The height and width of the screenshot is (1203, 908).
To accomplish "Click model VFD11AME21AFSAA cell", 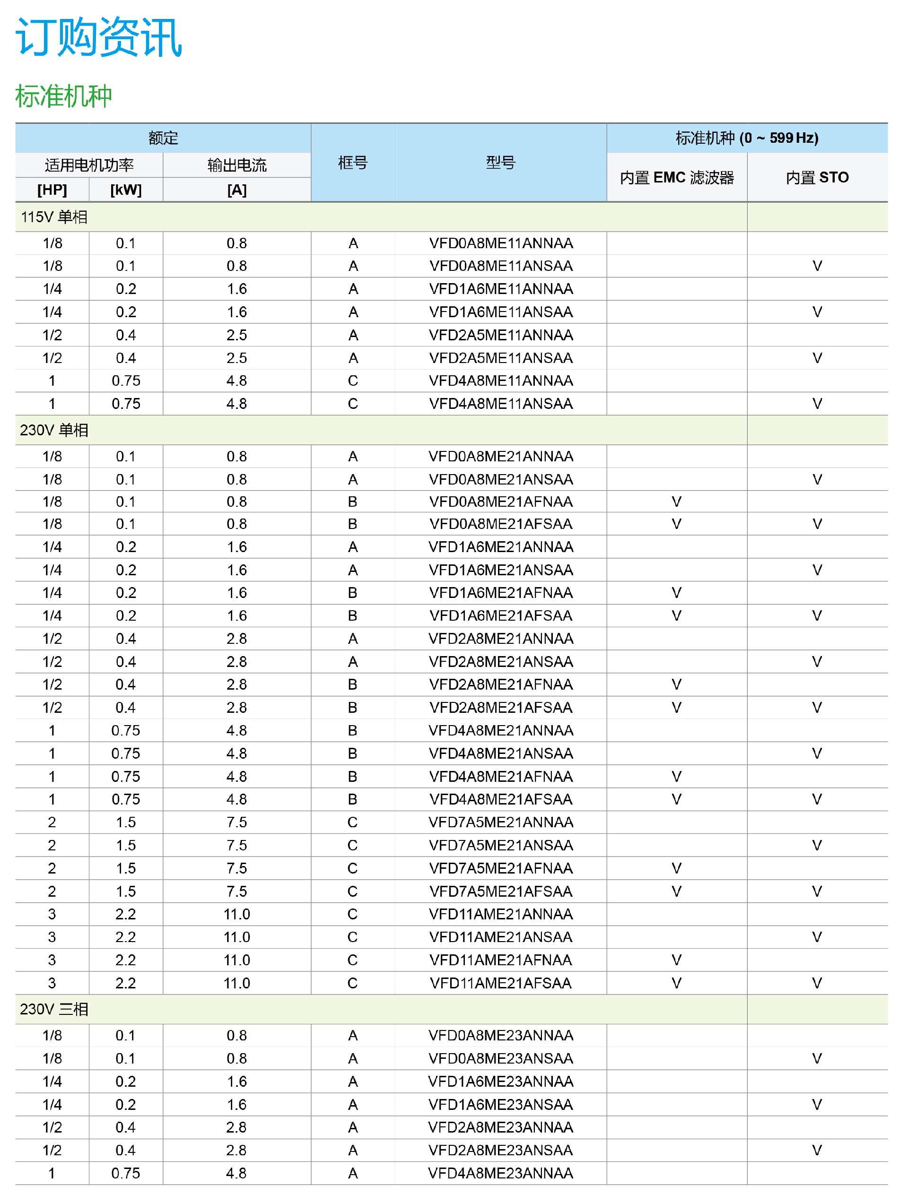I will (500, 983).
